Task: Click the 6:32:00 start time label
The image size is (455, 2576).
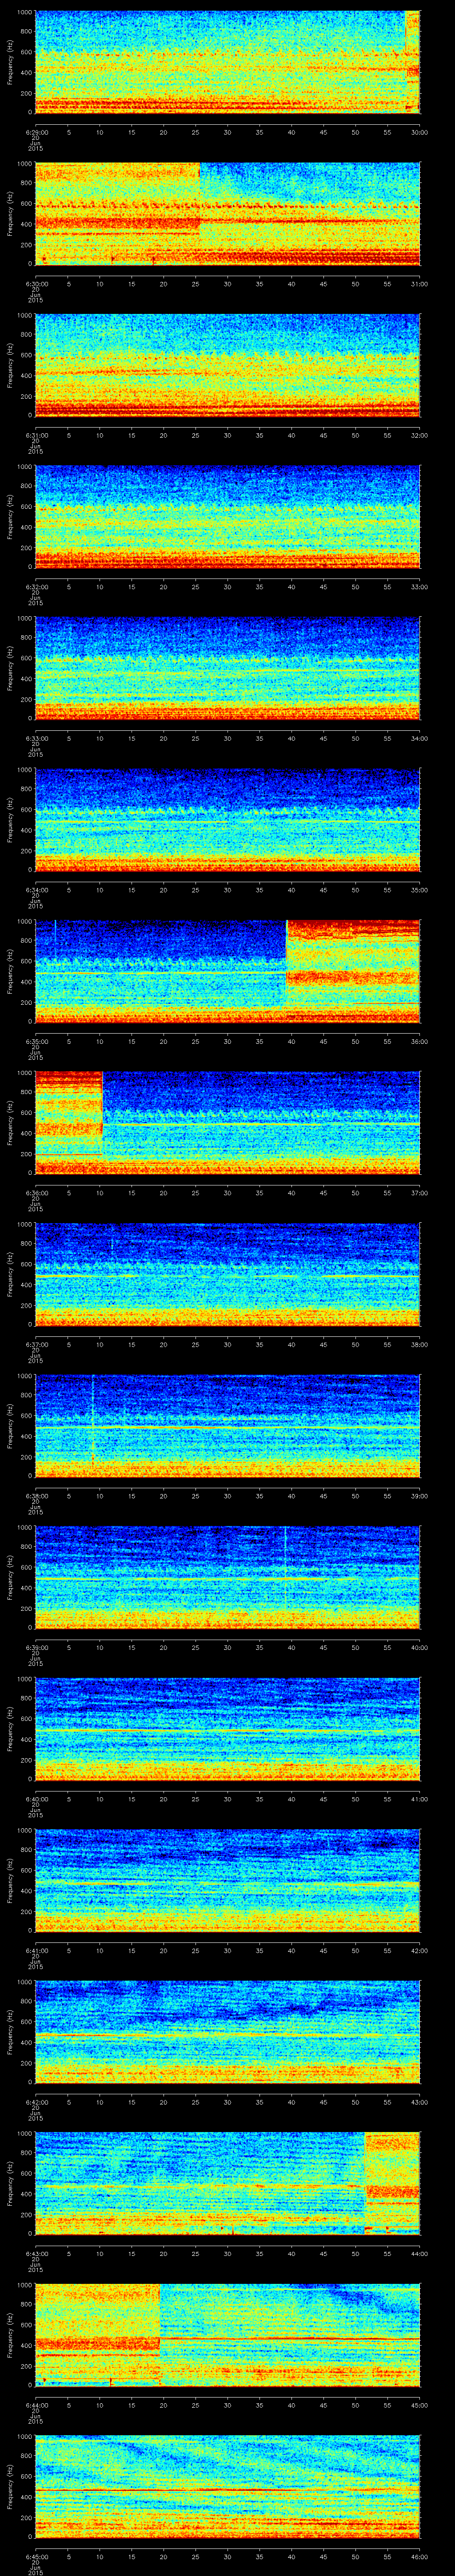Action: point(36,586)
